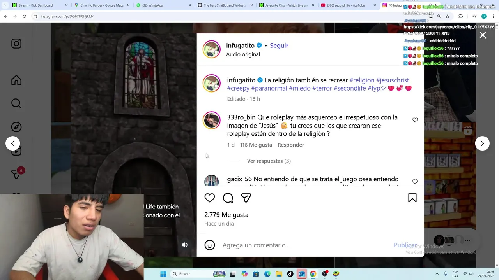Open the #paranormal hashtag

click(269, 88)
